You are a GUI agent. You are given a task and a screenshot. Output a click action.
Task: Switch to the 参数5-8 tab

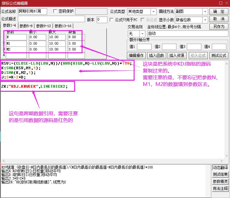[x=26, y=26]
